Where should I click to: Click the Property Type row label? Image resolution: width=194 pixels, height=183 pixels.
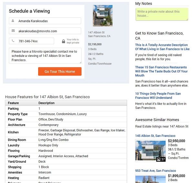18,114
